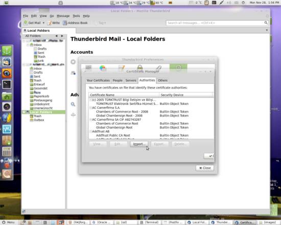
Task: Click the create new account icon
Action: [73, 73]
